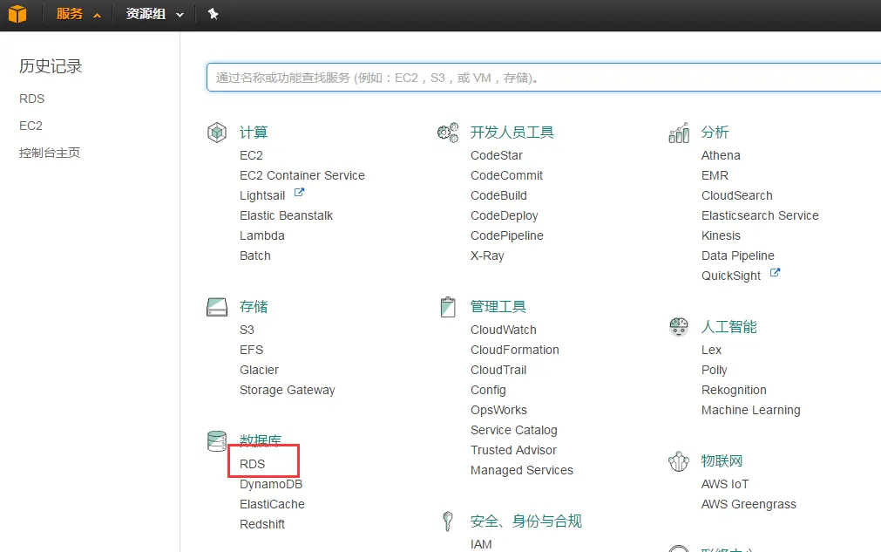Go to 控制台主页 console home
This screenshot has width=881, height=552.
tap(50, 153)
